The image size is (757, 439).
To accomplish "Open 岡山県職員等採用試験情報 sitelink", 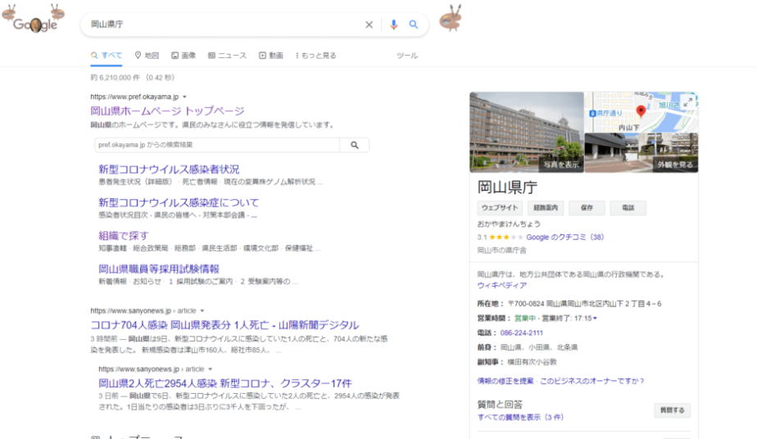I will click(x=159, y=269).
